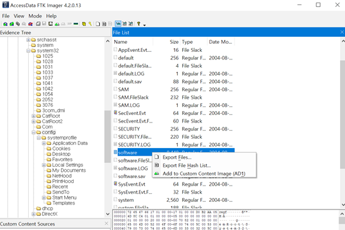Expand the srchasst folder node

28,40
